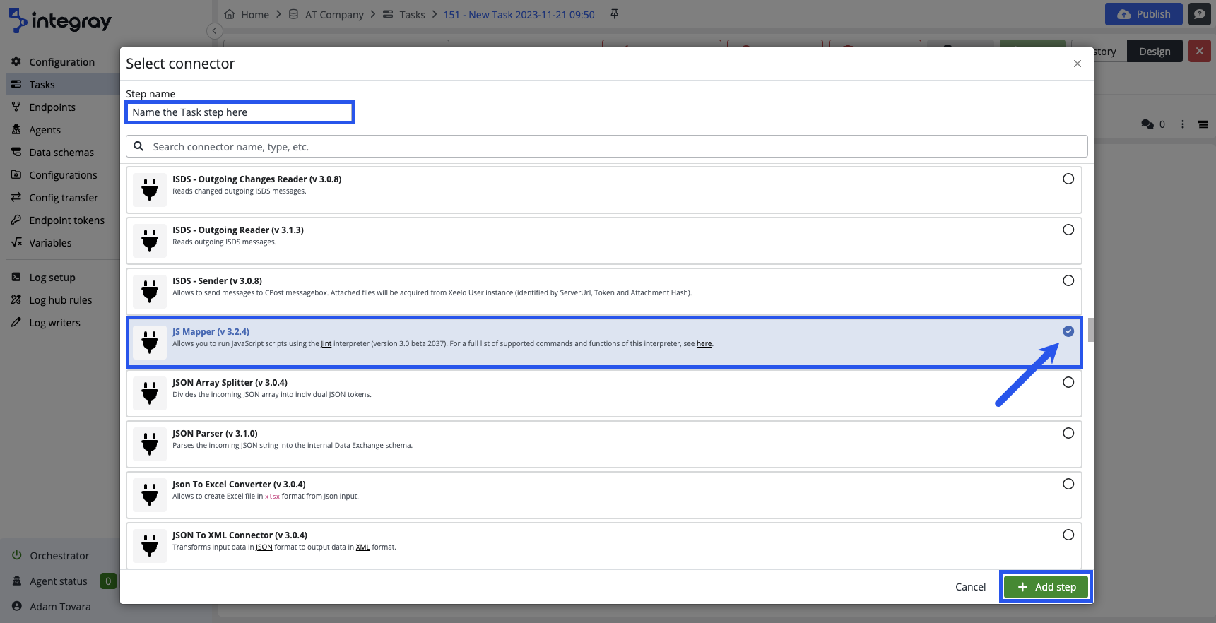Image resolution: width=1216 pixels, height=623 pixels.
Task: Switch to the Design tab
Action: (x=1154, y=52)
